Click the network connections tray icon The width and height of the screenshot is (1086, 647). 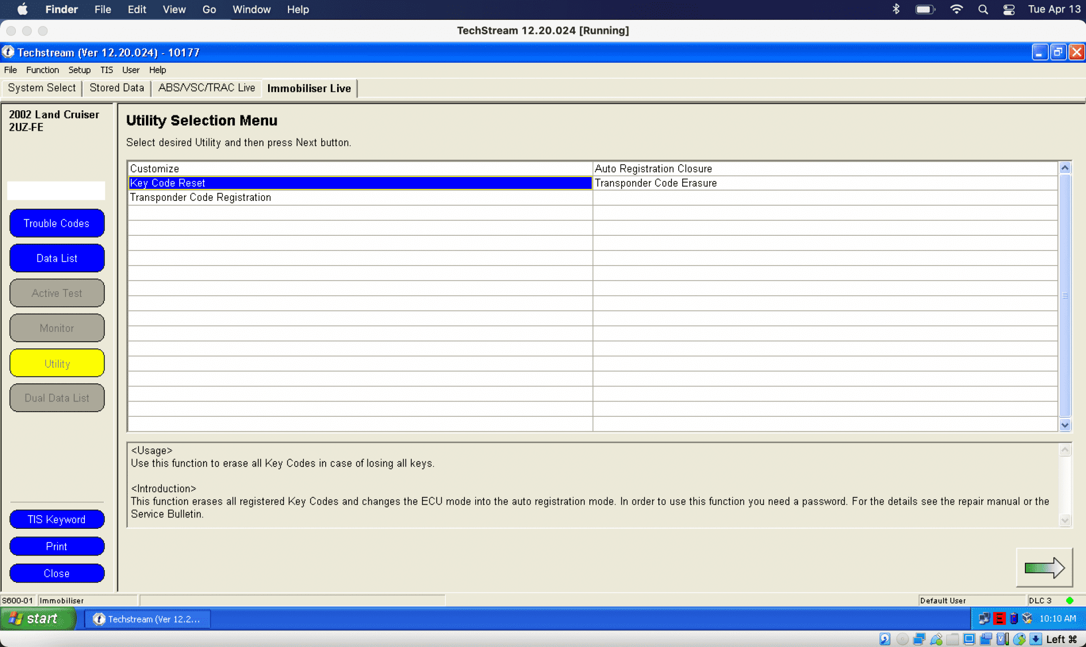pos(984,618)
